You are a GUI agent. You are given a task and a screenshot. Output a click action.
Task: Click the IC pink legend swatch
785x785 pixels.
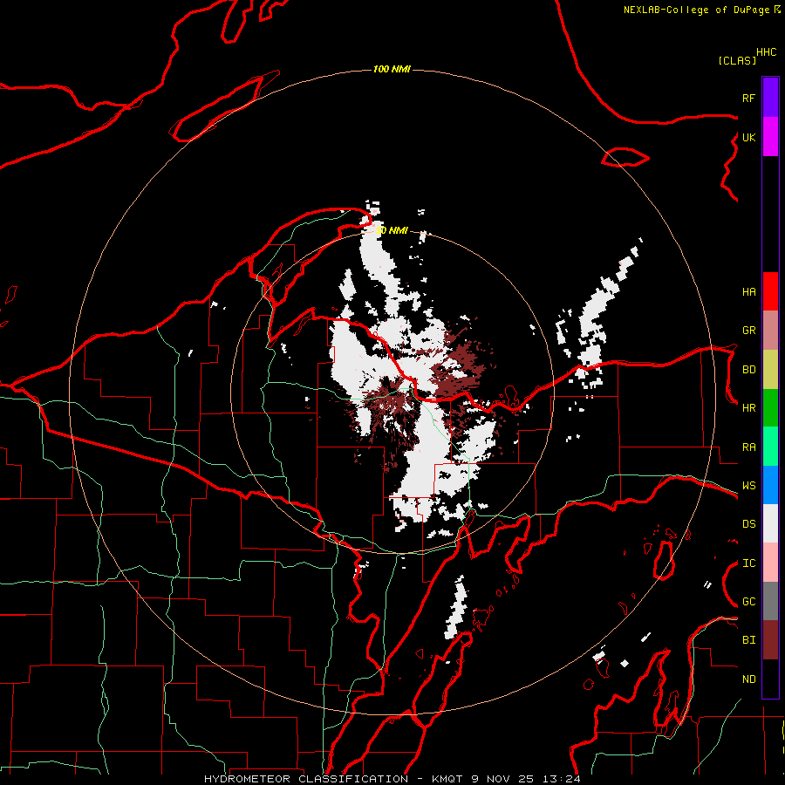770,563
